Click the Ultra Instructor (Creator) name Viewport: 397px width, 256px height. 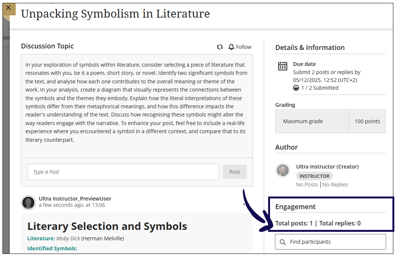click(327, 167)
